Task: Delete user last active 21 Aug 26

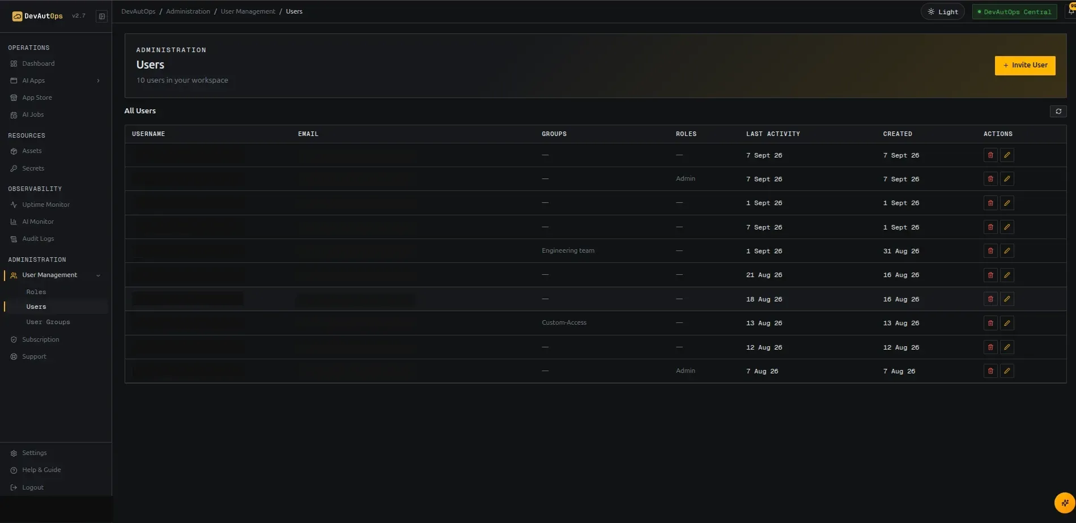Action: (x=990, y=275)
